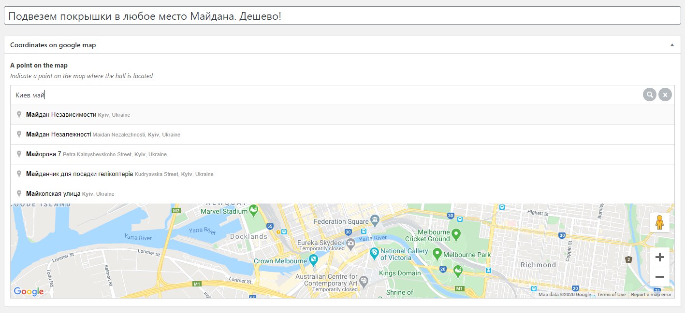Click the Melbourne Cricket Ground marker

[x=456, y=235]
